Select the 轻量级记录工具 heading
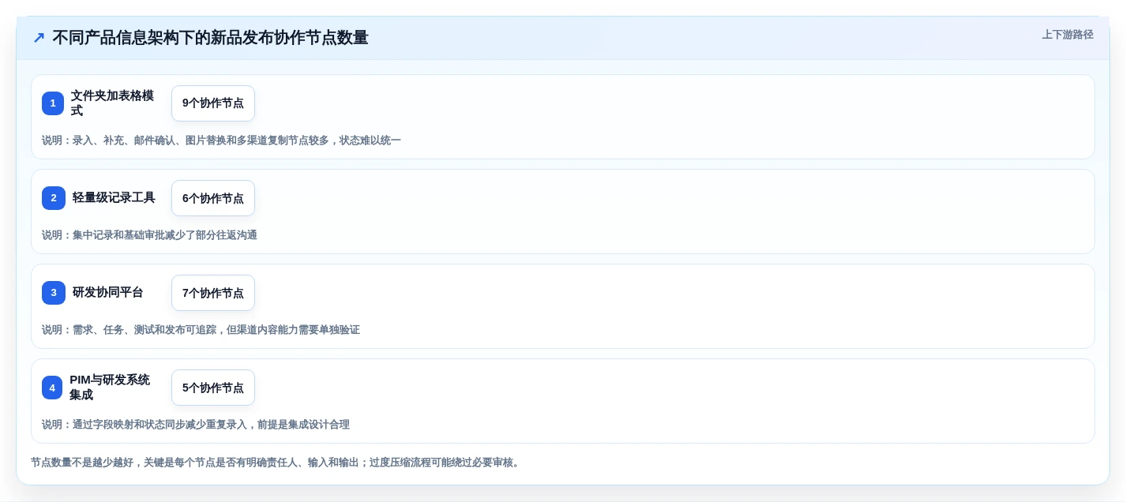The height and width of the screenshot is (502, 1126). pos(114,198)
